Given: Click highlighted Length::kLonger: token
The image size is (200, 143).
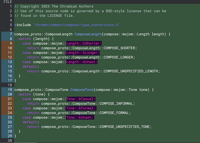Looking at the screenshot, I should click(x=83, y=53).
